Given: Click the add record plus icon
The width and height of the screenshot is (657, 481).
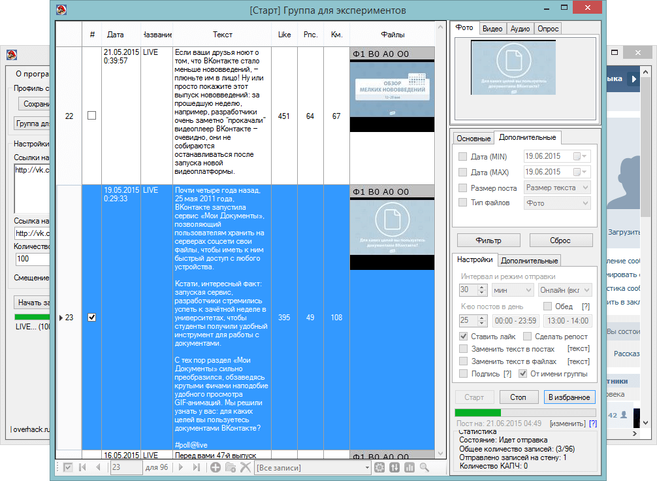Looking at the screenshot, I should (x=216, y=467).
